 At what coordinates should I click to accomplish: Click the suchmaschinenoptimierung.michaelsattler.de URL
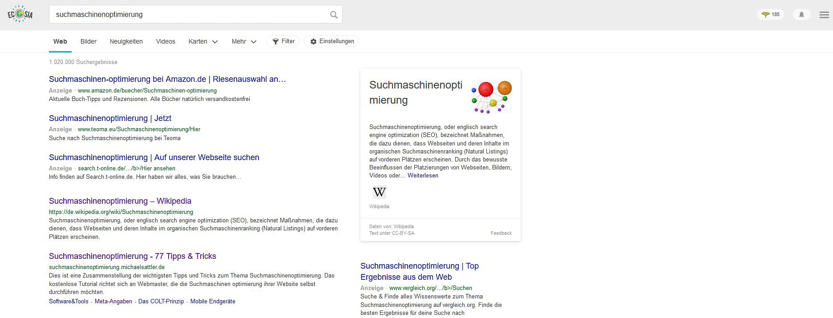[x=107, y=267]
